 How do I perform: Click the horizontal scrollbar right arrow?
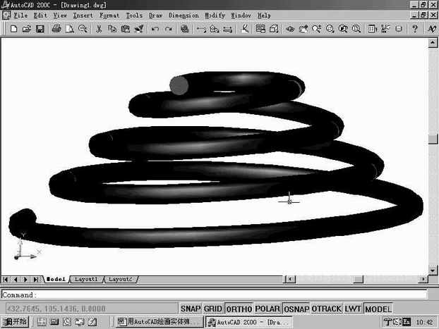[x=421, y=280]
